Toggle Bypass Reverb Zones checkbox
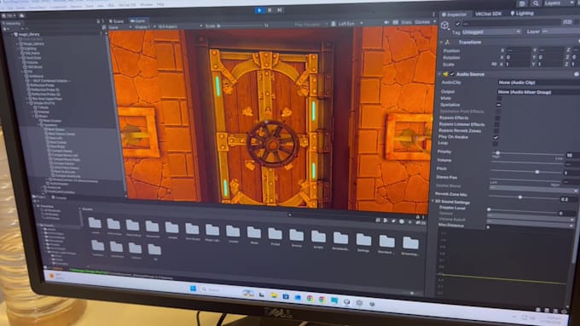 point(496,131)
